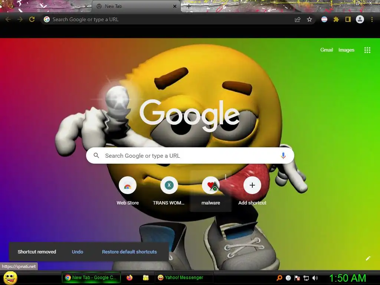Reload the page with the refresh icon
Viewport: 380px width, 285px height.
tap(32, 19)
